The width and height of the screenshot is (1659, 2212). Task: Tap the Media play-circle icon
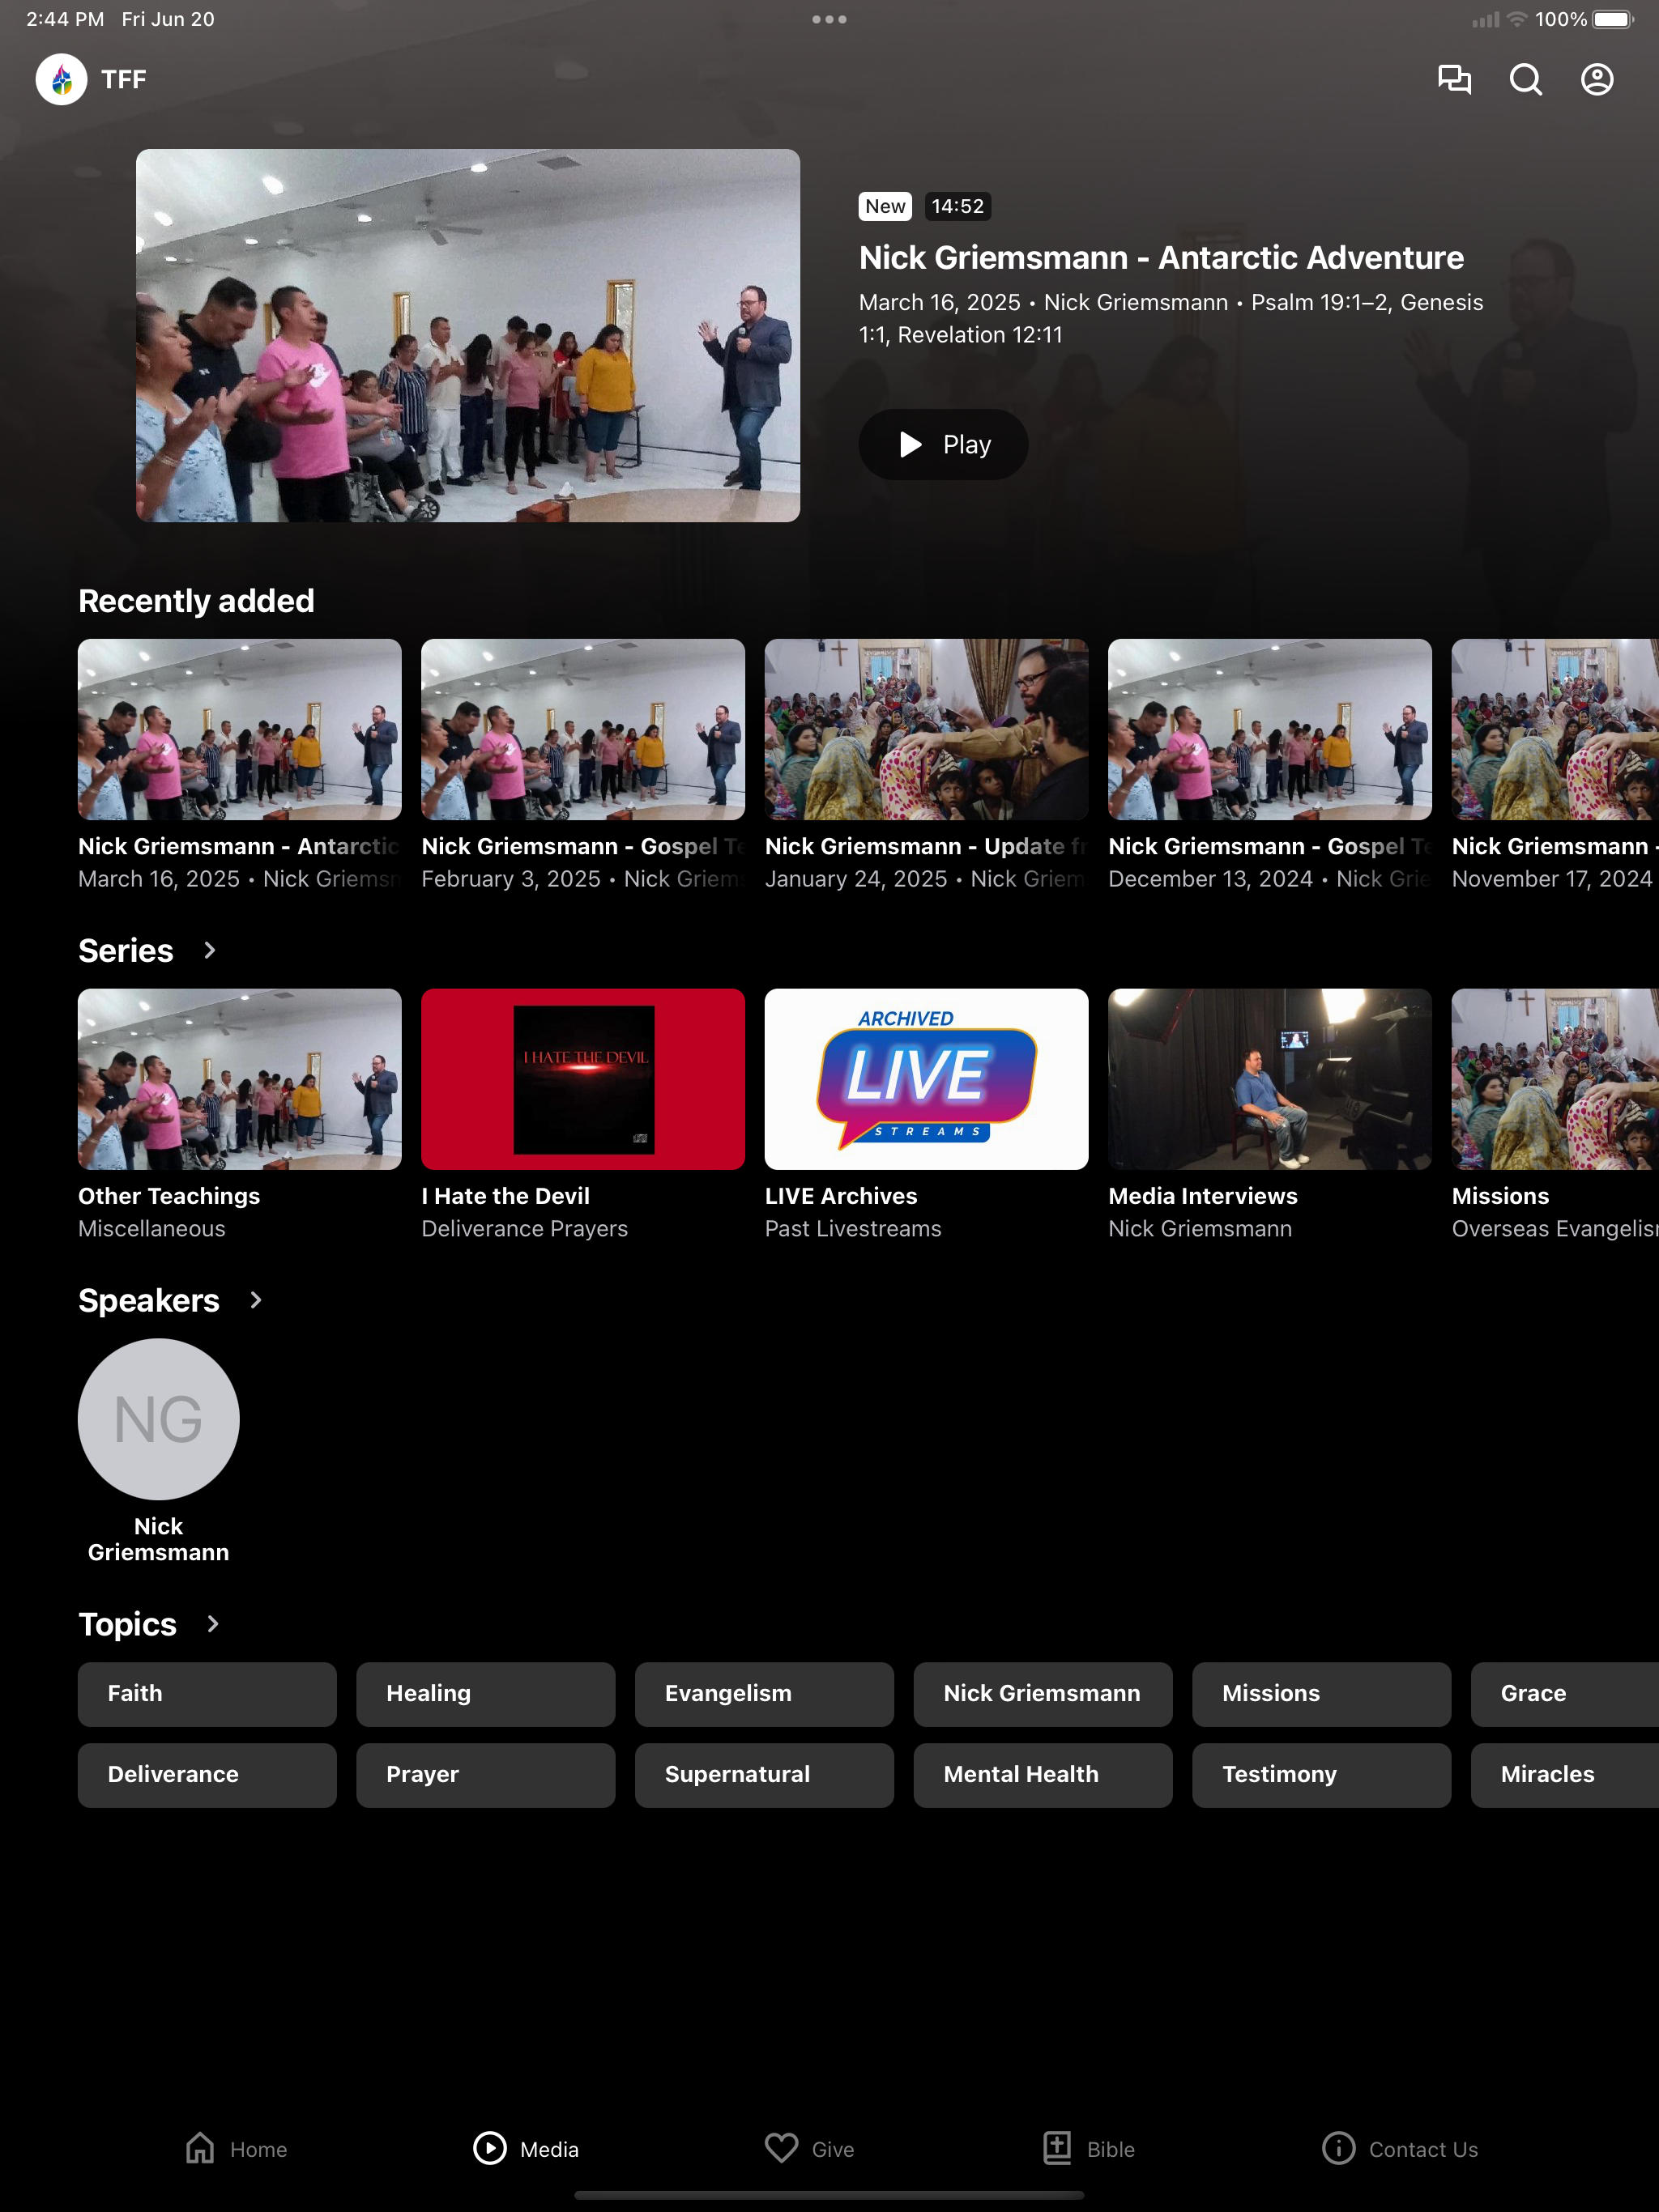(489, 2147)
